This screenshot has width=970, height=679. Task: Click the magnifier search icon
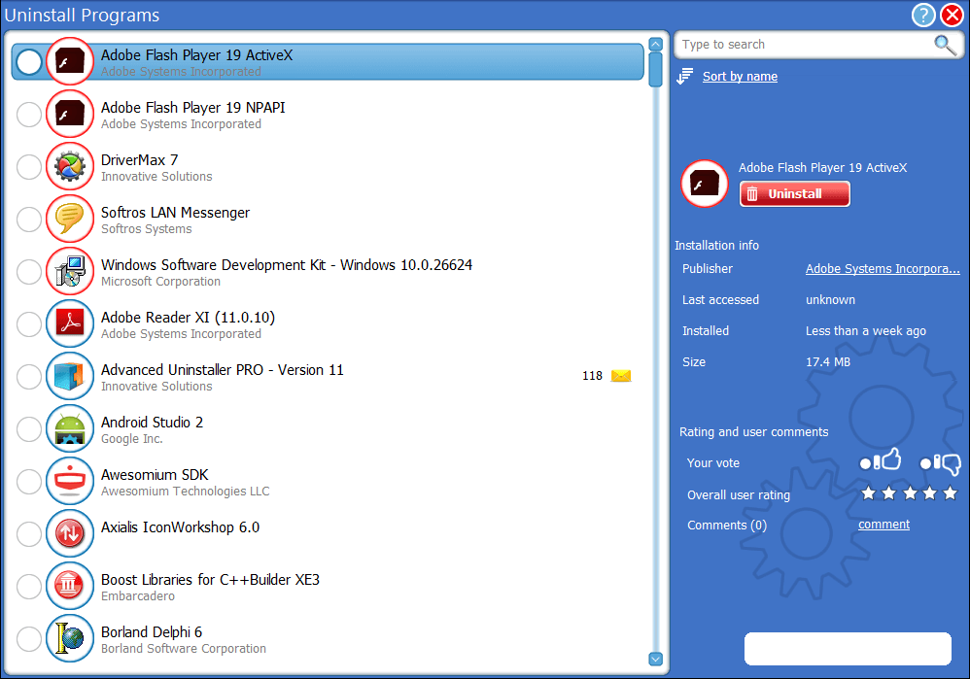click(x=944, y=45)
